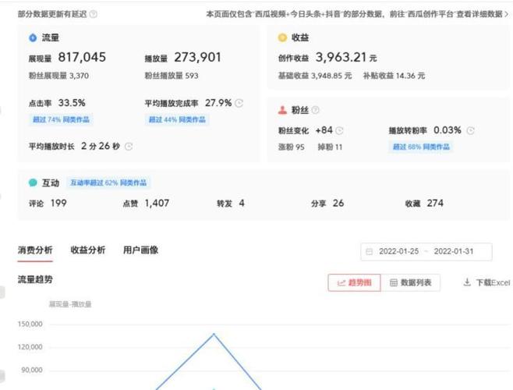This screenshot has height=390, width=513.
Task: Click the 播放量 value 273,901
Action: click(x=197, y=57)
